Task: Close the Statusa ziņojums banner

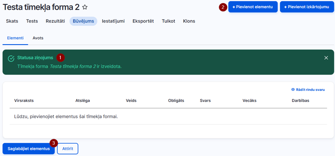Action: tap(326, 58)
